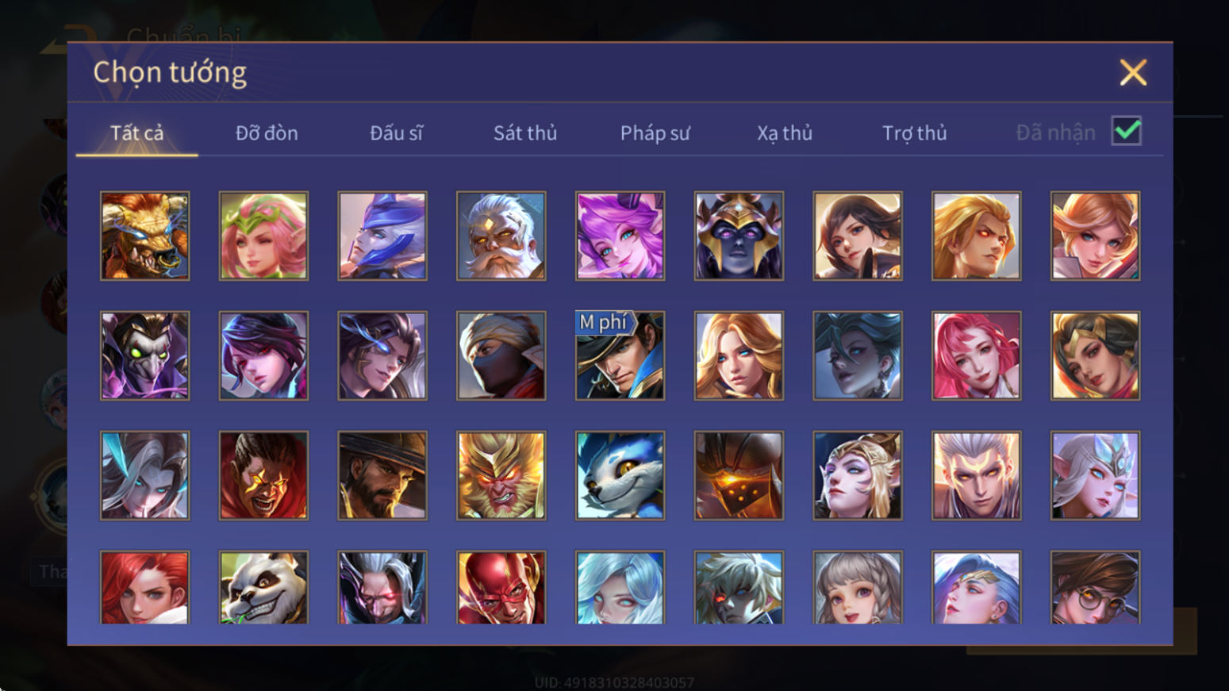Toggle the 'Đã nhận' checkbox

click(1127, 131)
